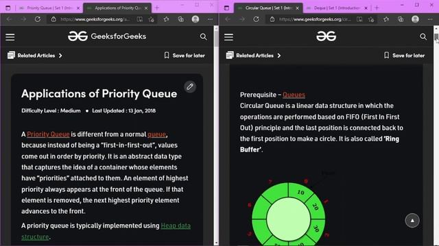The image size is (439, 246).
Task: Open hamburger menu in right Circular Queue window
Action: pos(228,37)
